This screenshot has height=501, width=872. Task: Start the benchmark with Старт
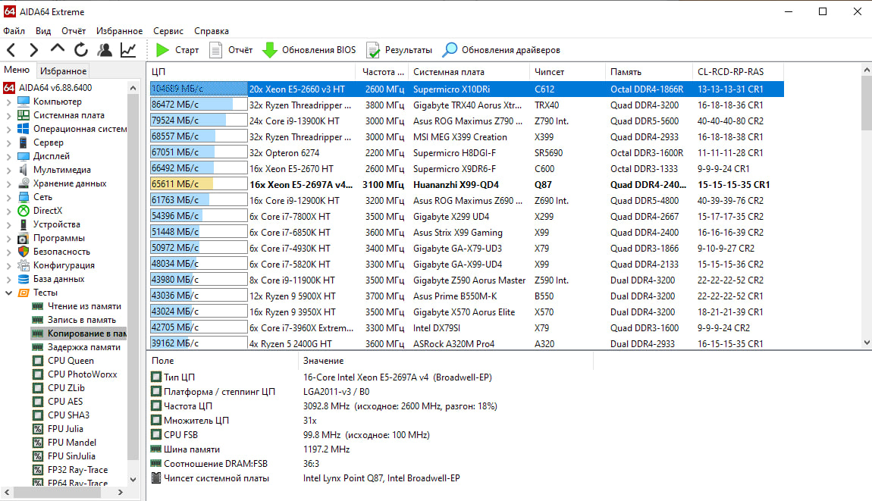point(177,50)
